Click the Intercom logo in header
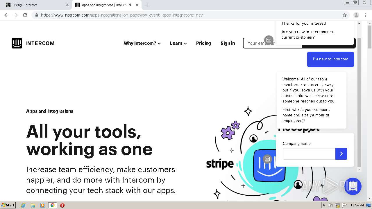The width and height of the screenshot is (372, 209). pyautogui.click(x=33, y=43)
